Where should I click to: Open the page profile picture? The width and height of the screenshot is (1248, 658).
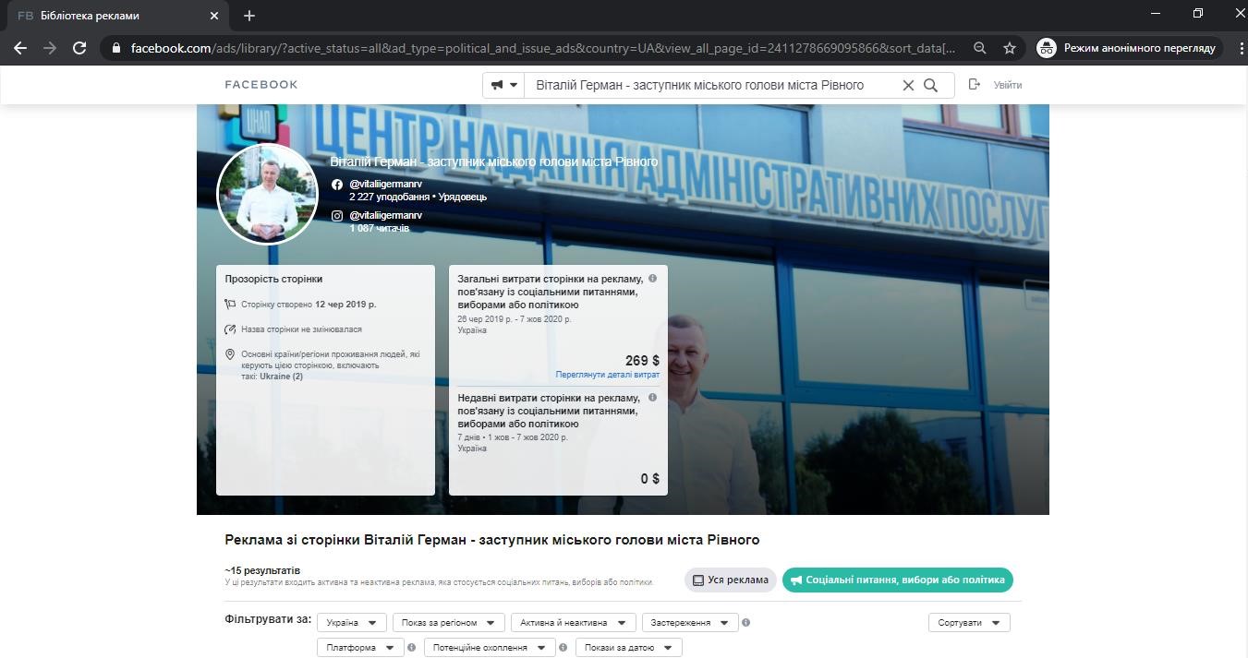pyautogui.click(x=268, y=194)
